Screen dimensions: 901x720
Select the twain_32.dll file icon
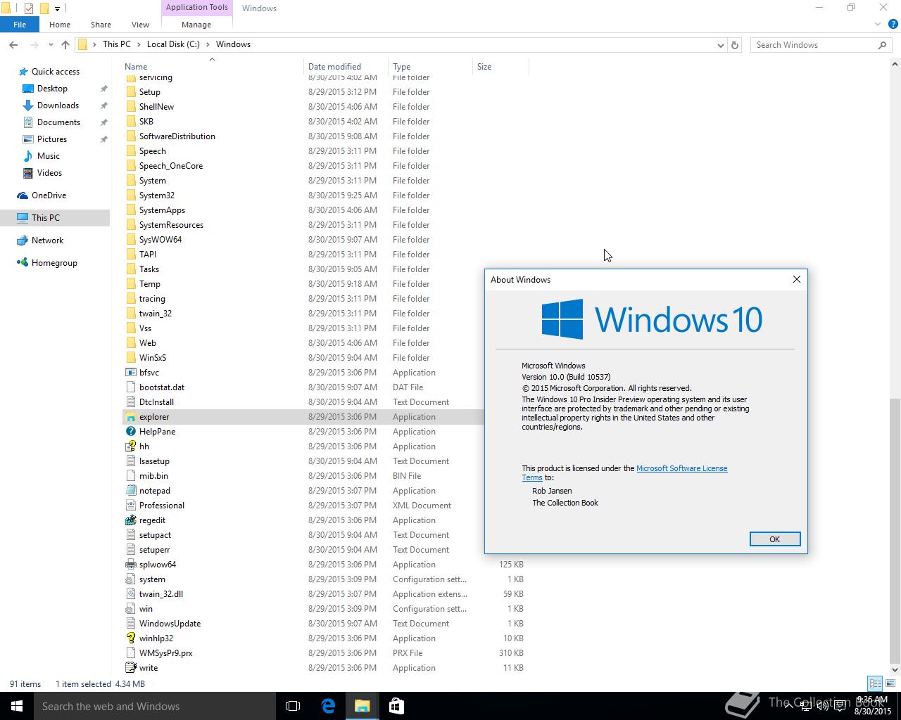[x=130, y=594]
